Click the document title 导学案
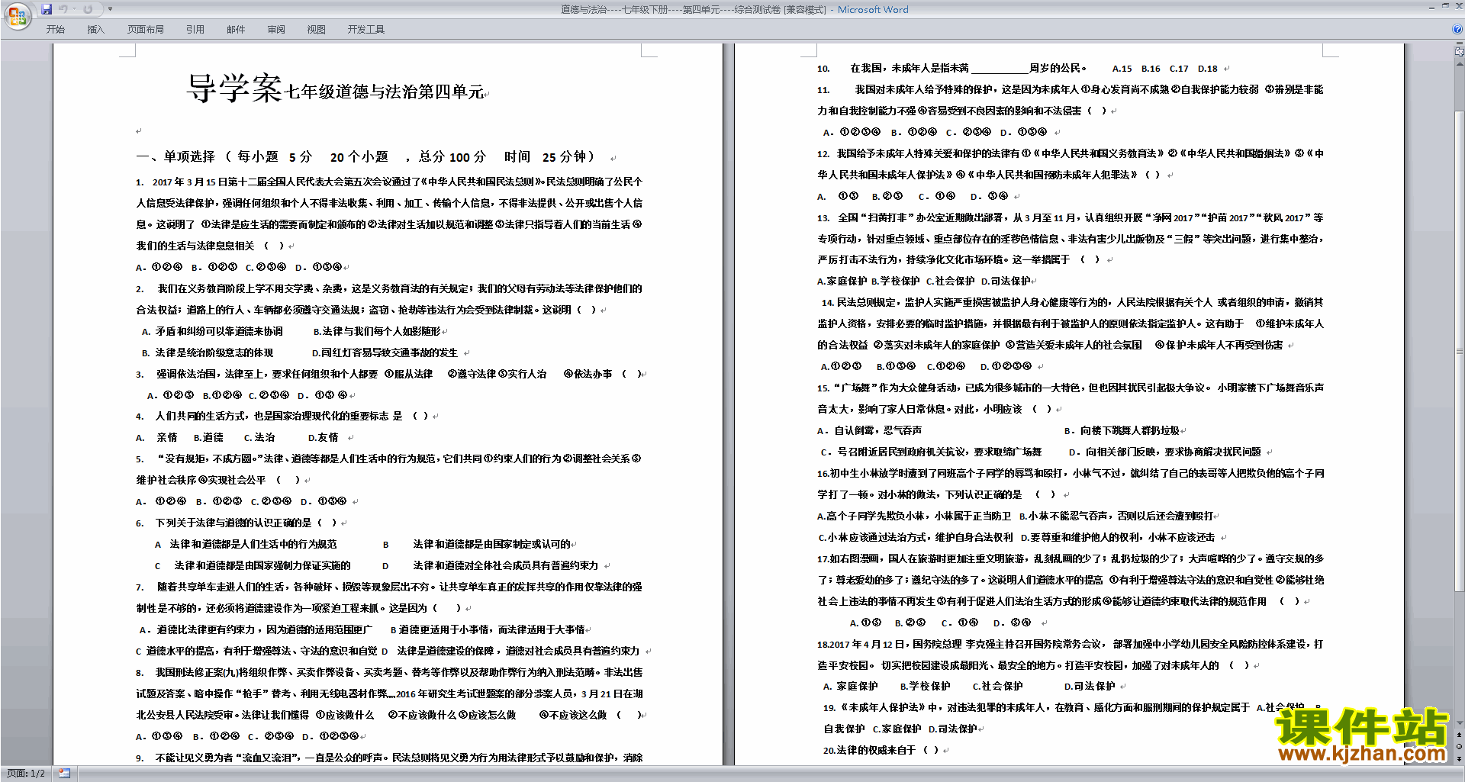The height and width of the screenshot is (782, 1465). pyautogui.click(x=234, y=88)
